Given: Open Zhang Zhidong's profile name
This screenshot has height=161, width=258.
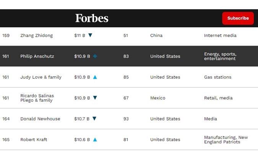Looking at the screenshot, I should 37,36.
